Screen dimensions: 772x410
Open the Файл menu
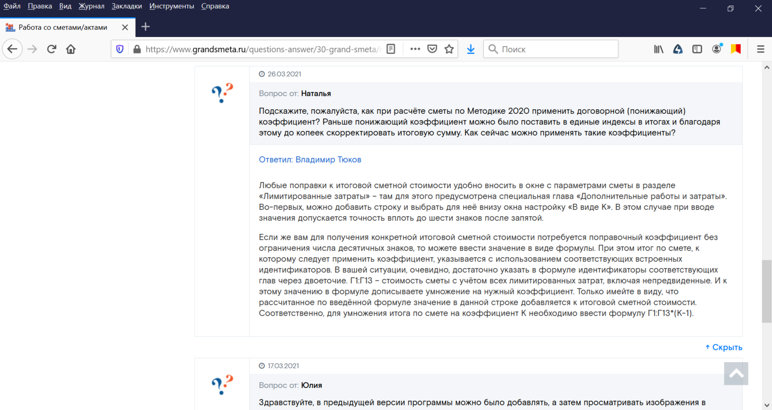pyautogui.click(x=12, y=6)
